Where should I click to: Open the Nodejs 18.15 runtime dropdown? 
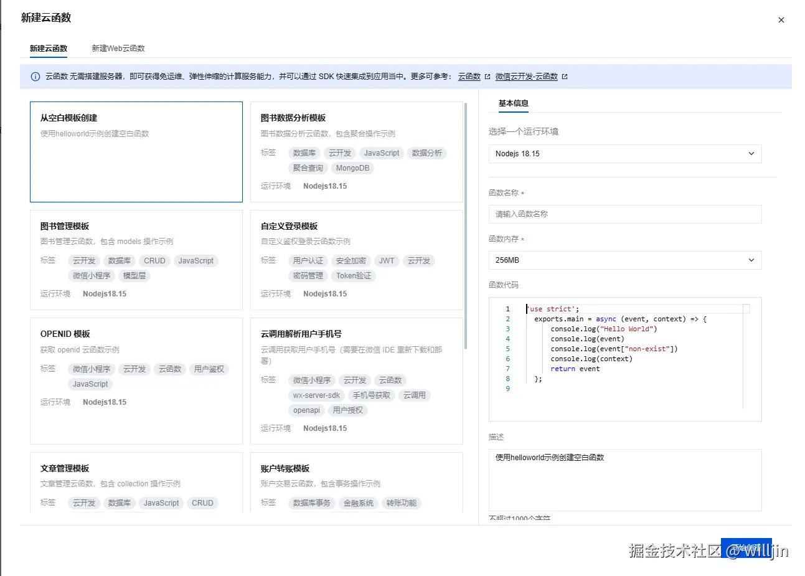click(625, 154)
